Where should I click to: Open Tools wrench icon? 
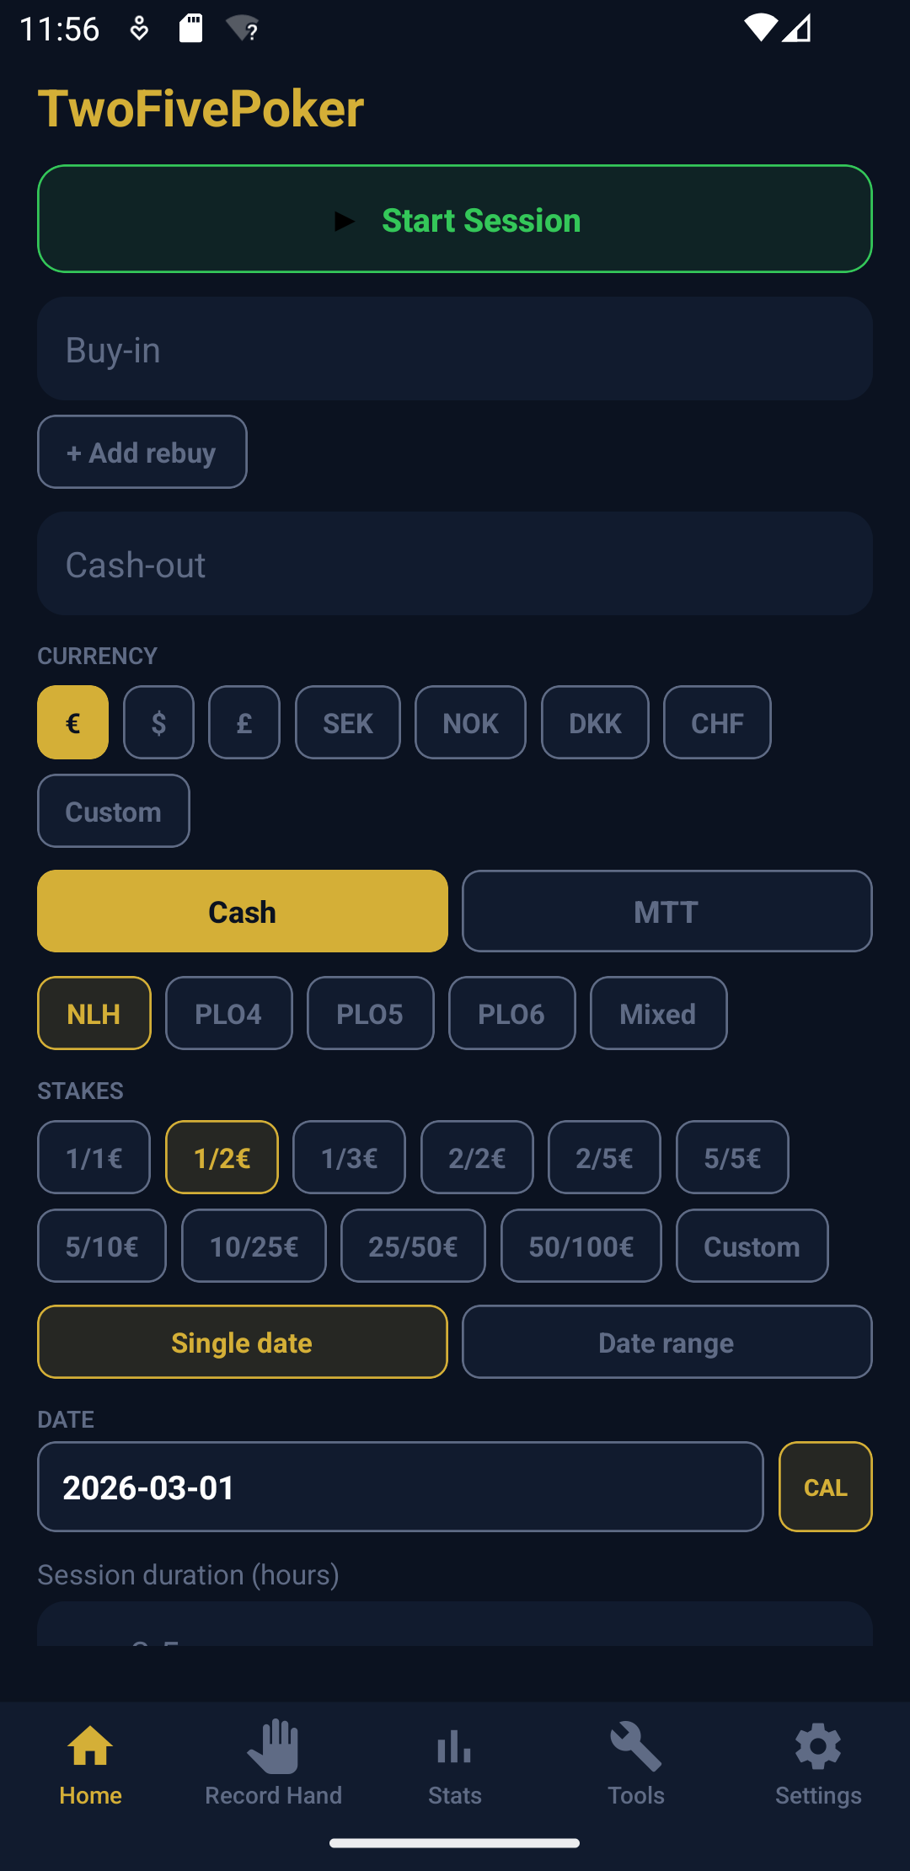(636, 1746)
